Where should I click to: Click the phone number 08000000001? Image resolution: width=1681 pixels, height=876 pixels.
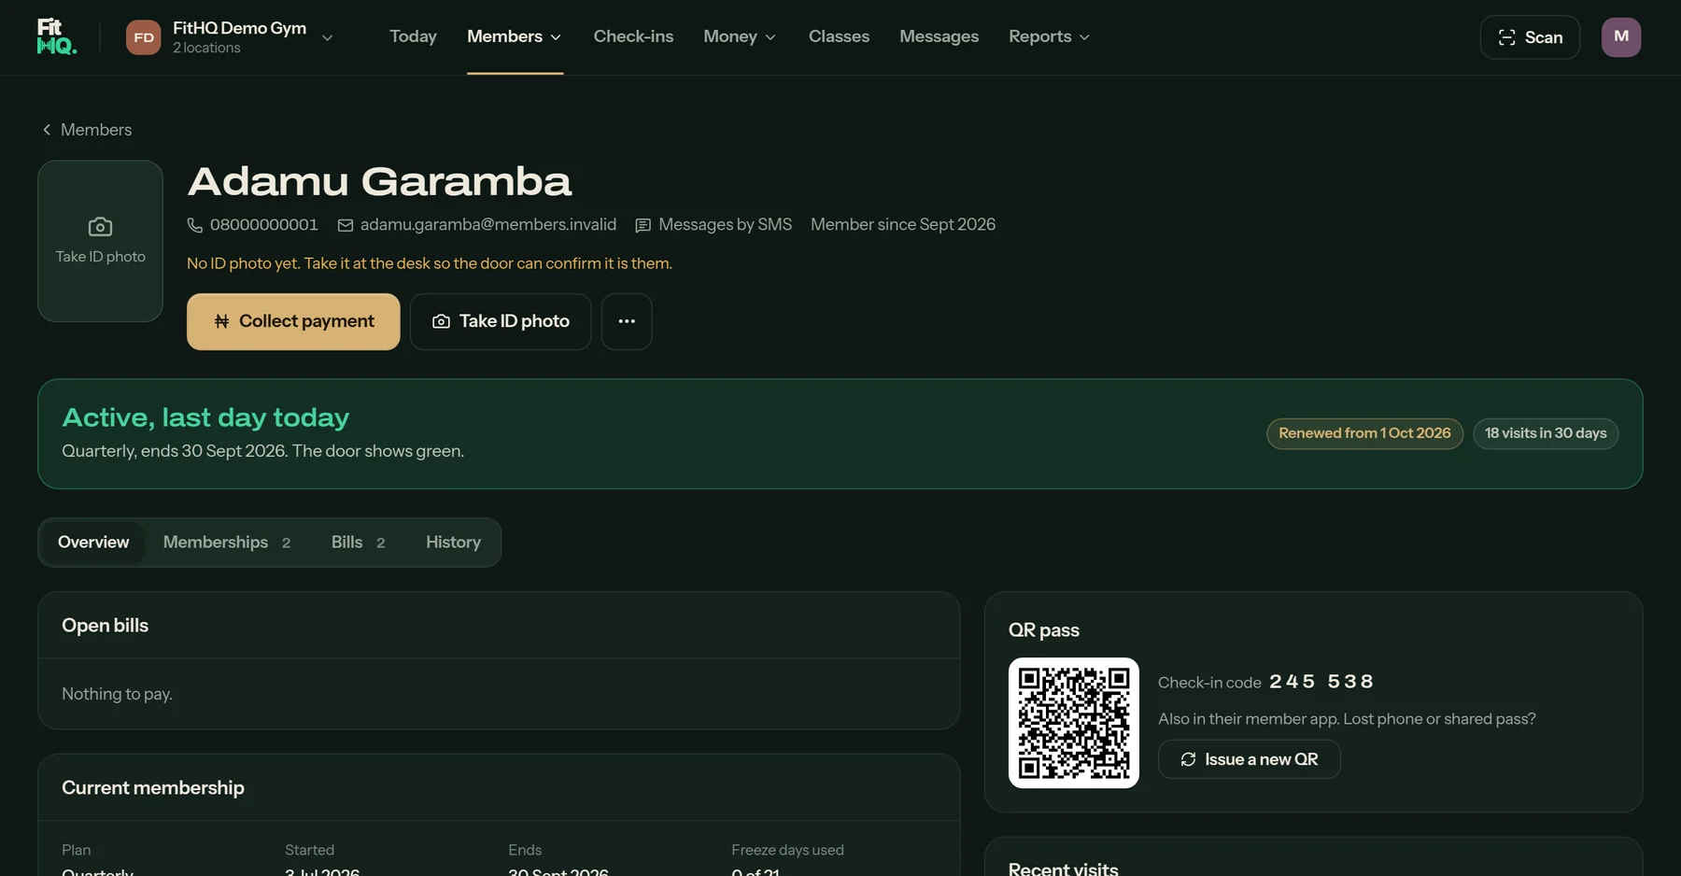pos(264,225)
